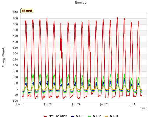Select the SHF 2 legend entry
The height and width of the screenshot is (121, 162).
94,116
